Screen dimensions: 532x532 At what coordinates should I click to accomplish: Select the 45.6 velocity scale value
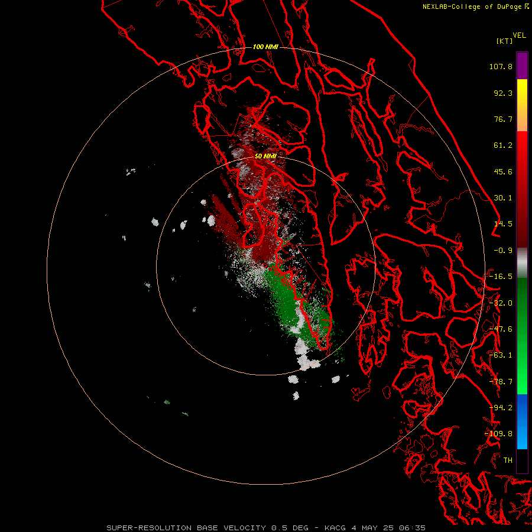(503, 171)
